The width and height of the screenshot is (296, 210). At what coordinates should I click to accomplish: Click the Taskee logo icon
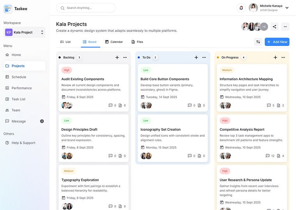coord(8,9)
